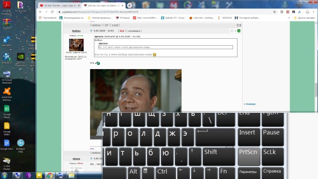Click the Параметры key on the on-screen keyboard
Image resolution: width=318 pixels, height=179 pixels.
248,173
